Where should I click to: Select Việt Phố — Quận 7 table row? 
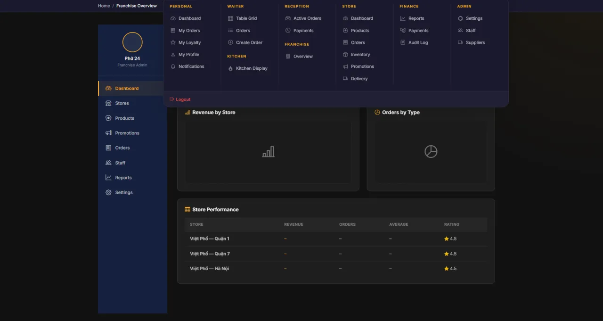(336, 254)
